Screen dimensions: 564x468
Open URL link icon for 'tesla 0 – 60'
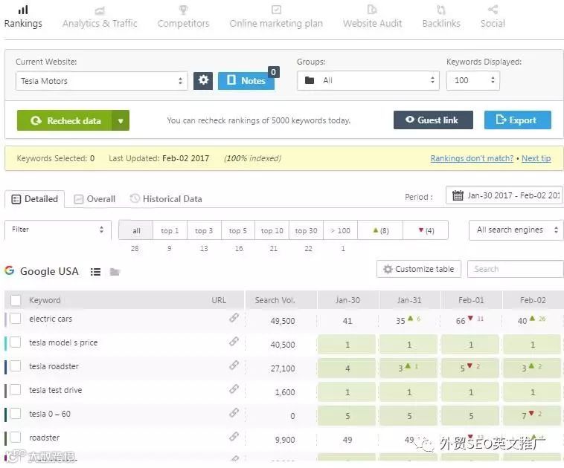tap(234, 413)
